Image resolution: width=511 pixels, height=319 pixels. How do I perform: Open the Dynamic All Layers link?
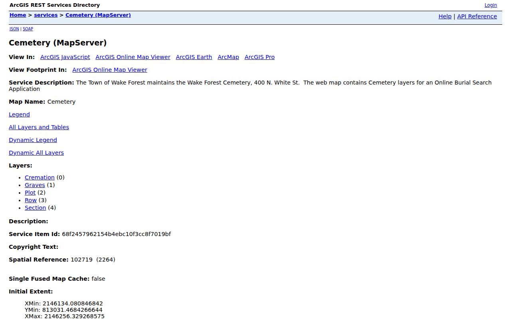pyautogui.click(x=36, y=153)
